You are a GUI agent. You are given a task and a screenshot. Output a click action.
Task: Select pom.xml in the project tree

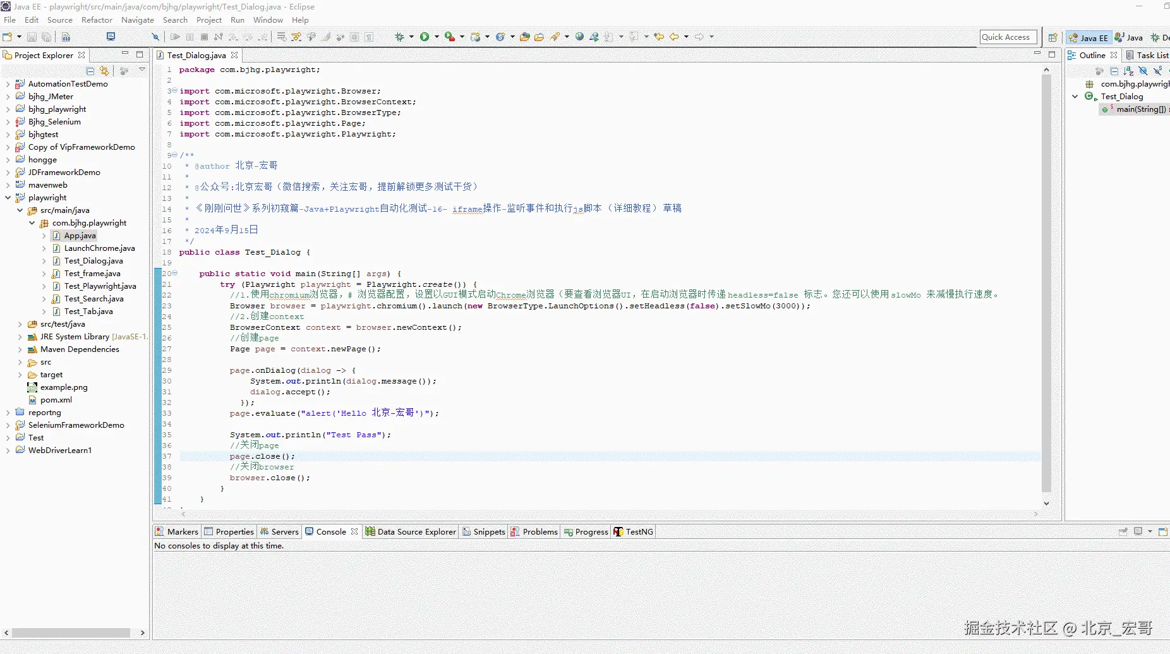tap(56, 400)
